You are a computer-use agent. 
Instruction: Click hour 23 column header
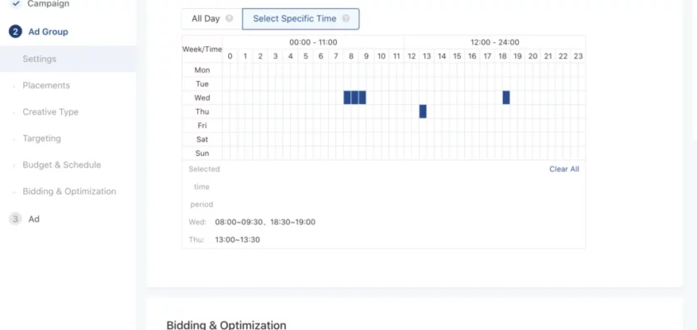(x=578, y=56)
